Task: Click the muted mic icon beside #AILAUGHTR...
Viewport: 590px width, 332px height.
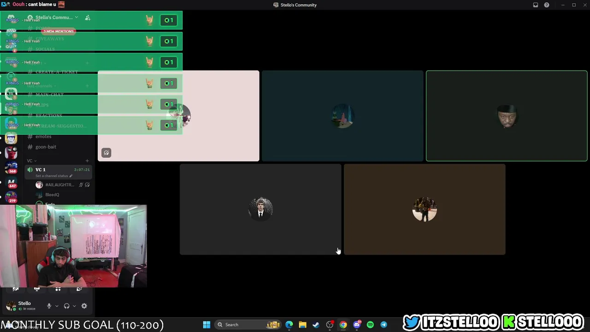Action: [81, 185]
